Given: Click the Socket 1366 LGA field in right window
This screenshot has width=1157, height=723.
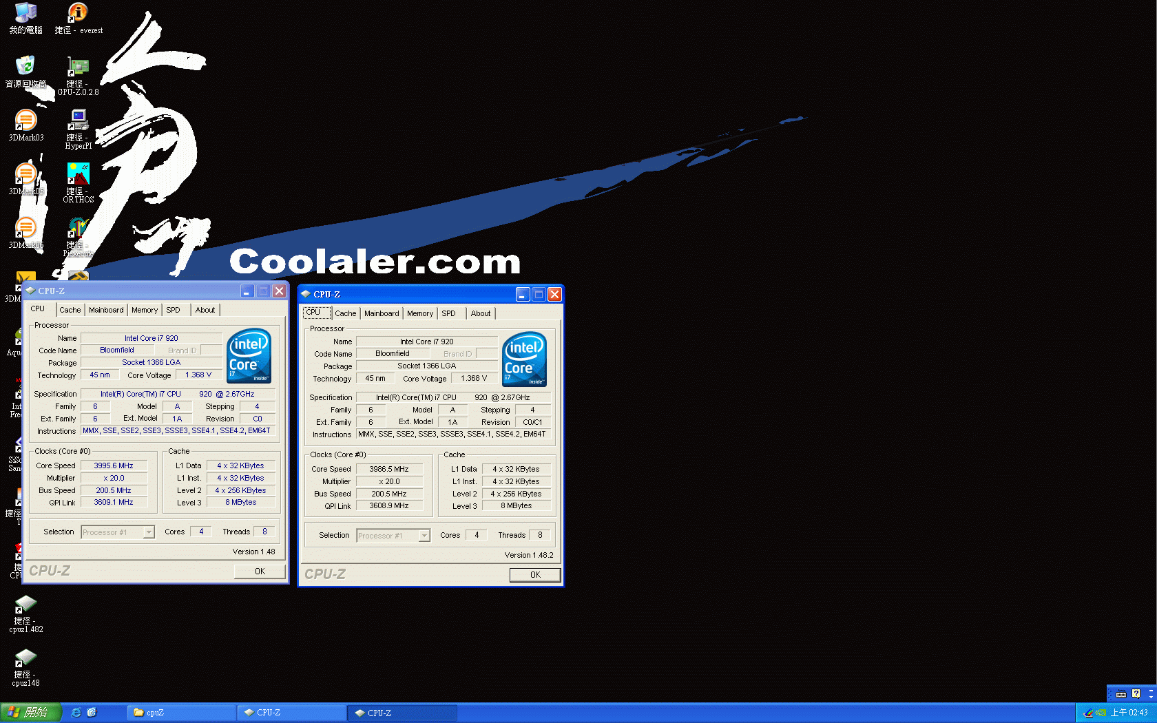Looking at the screenshot, I should (426, 366).
